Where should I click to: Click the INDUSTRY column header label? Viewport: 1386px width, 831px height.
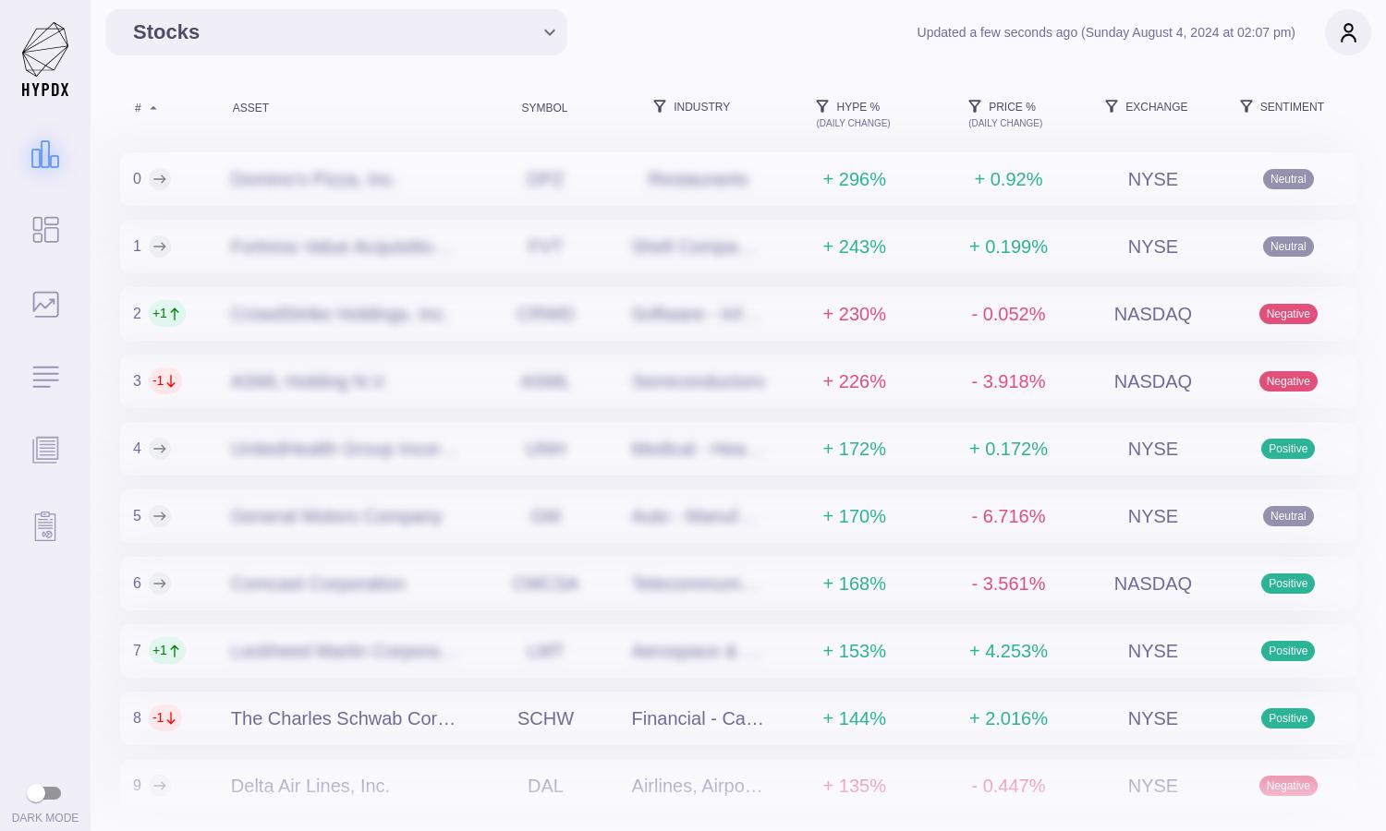tap(701, 107)
